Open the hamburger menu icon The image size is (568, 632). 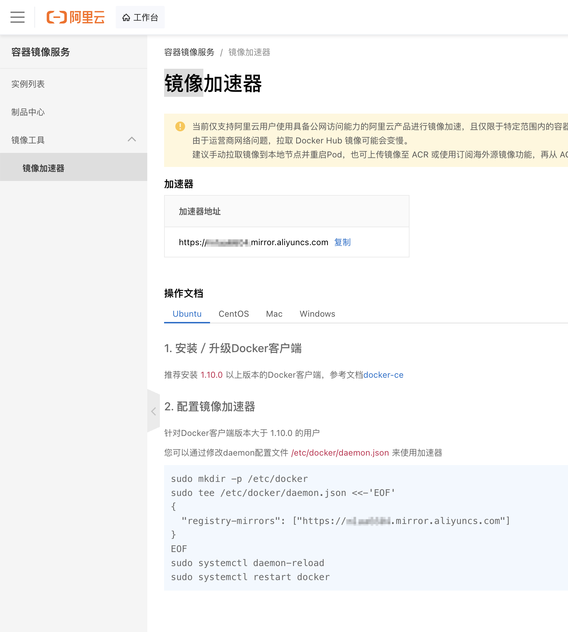coord(18,17)
